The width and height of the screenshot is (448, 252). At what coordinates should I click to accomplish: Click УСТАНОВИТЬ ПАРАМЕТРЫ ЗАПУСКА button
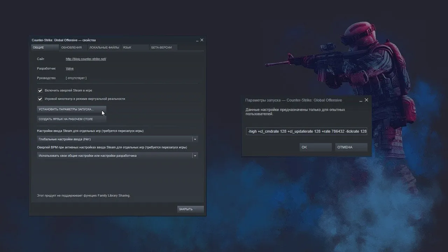(71, 109)
